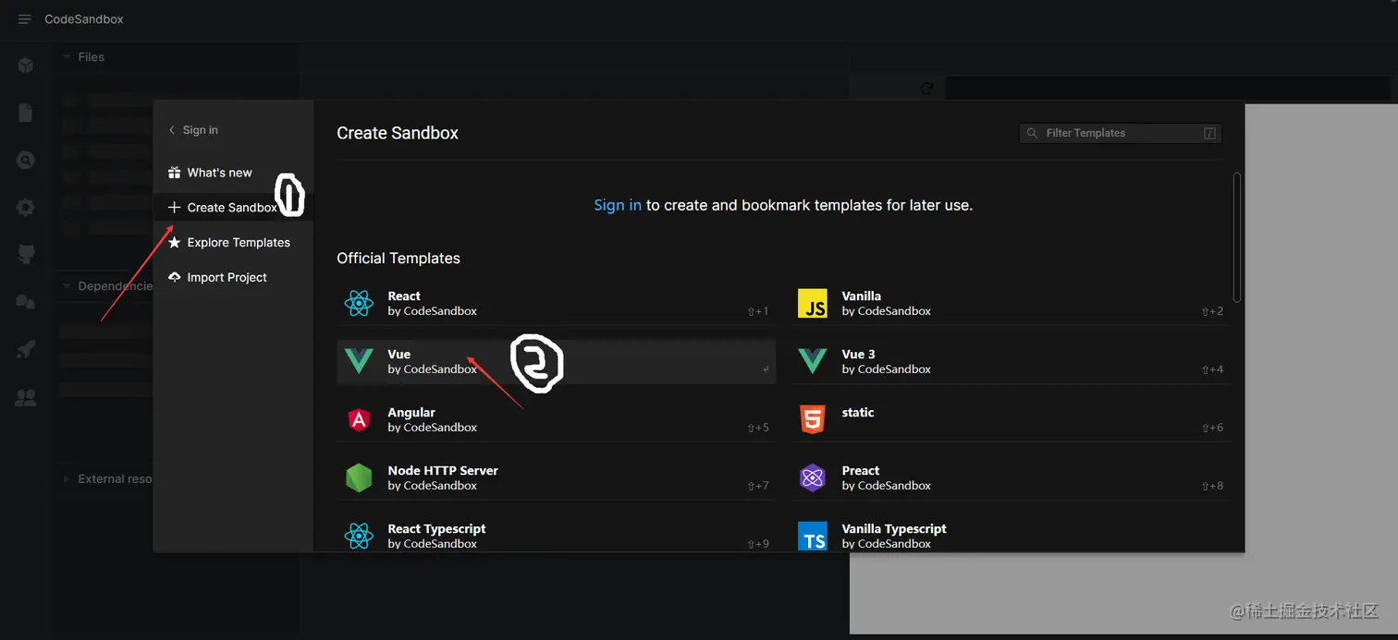Go back using Sign in chevron
This screenshot has height=640, width=1398.
point(172,130)
